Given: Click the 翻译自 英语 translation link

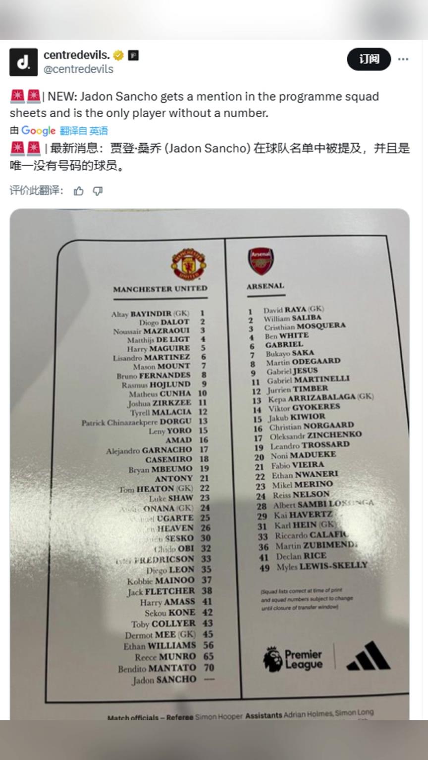Looking at the screenshot, I should pyautogui.click(x=84, y=131).
